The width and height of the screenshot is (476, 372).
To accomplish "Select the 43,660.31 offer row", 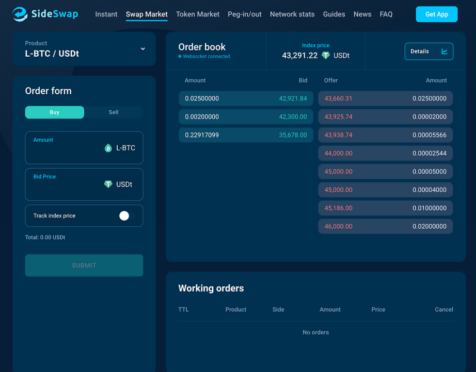I will pos(385,98).
